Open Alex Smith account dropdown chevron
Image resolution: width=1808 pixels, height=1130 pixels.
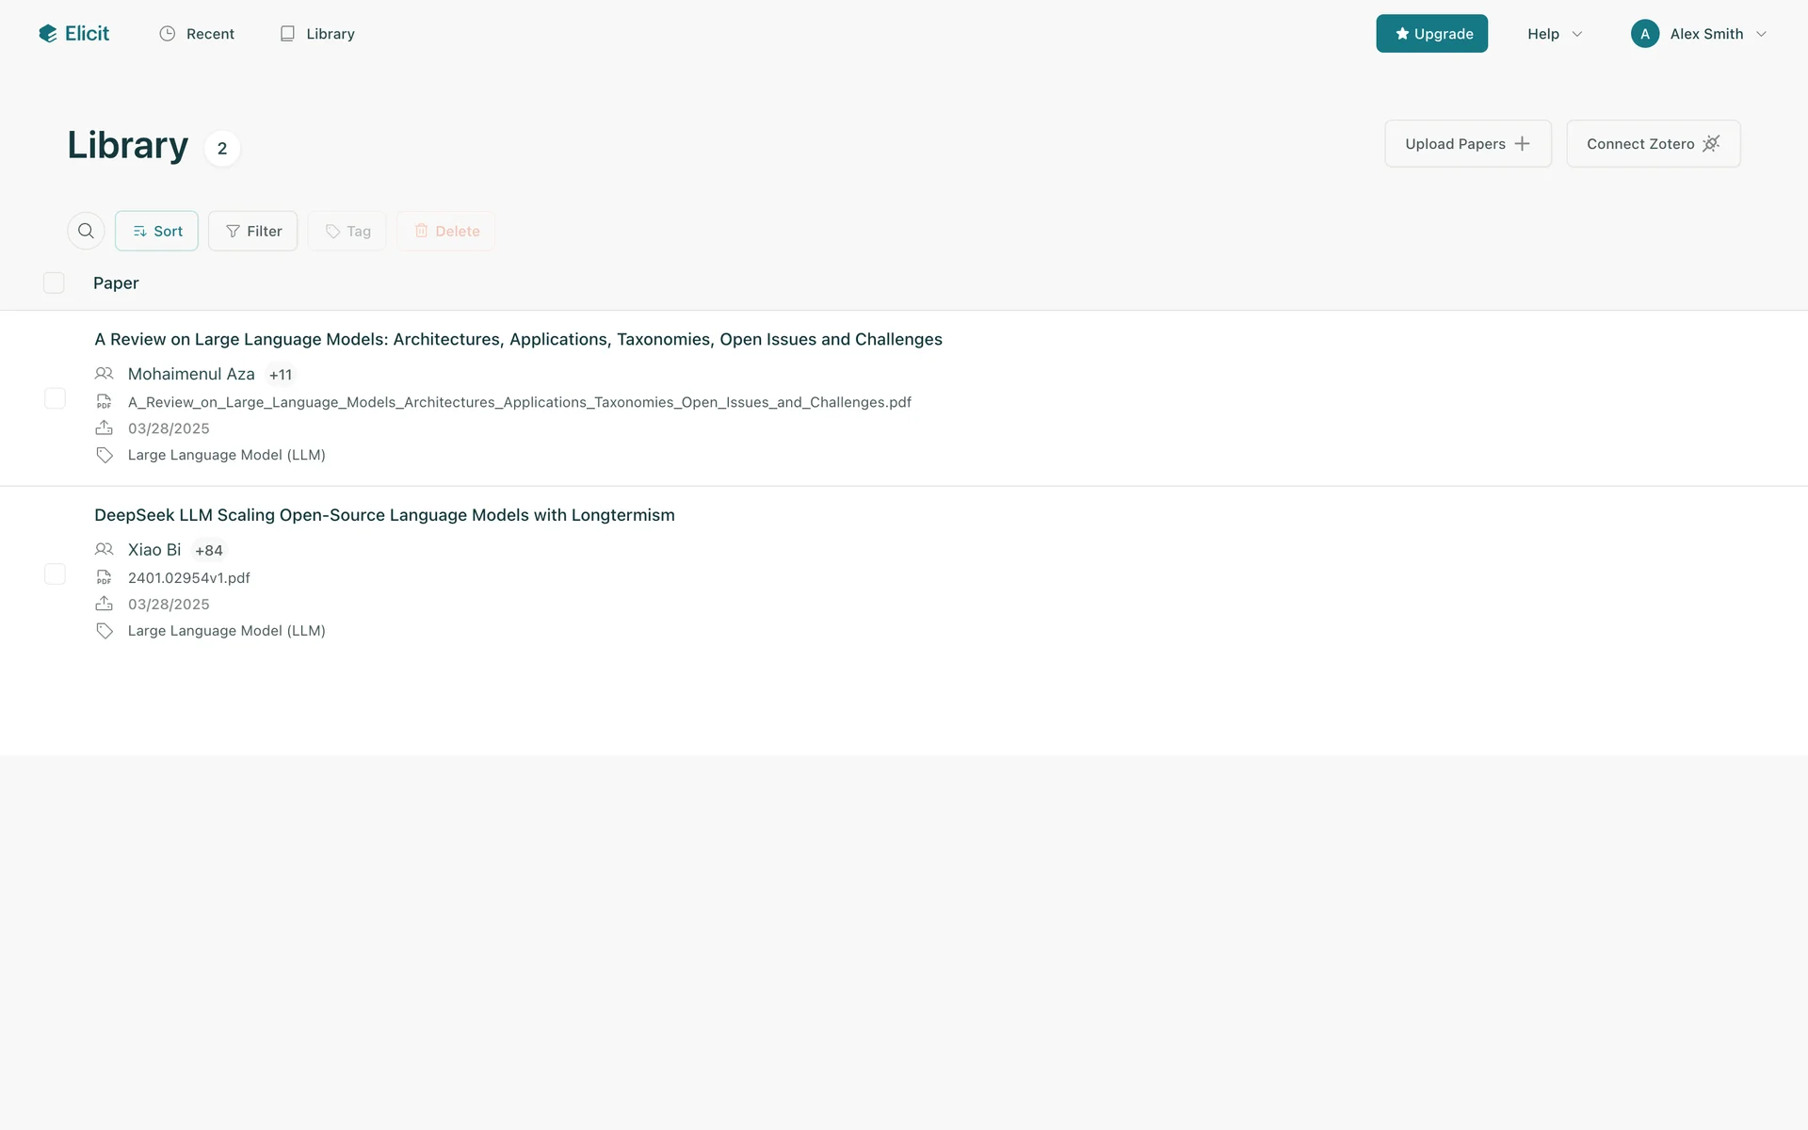point(1761,34)
